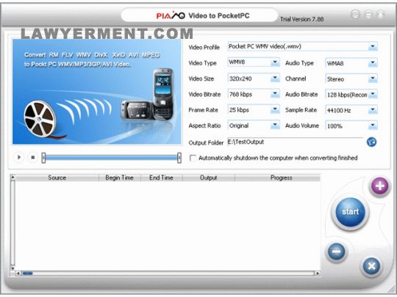The image size is (397, 297).
Task: Click the Trial Version 7.88 text
Action: pos(302,19)
